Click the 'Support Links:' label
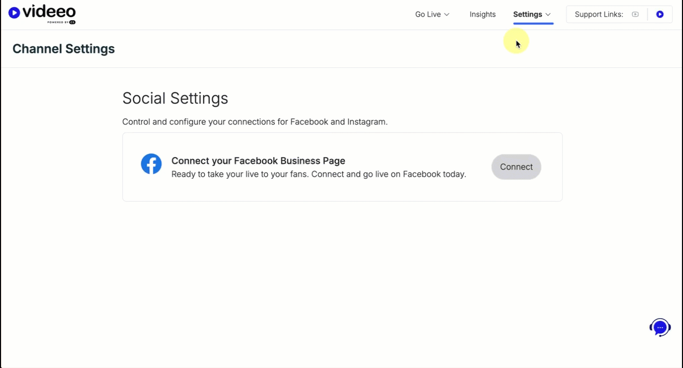This screenshot has width=683, height=368. (599, 15)
